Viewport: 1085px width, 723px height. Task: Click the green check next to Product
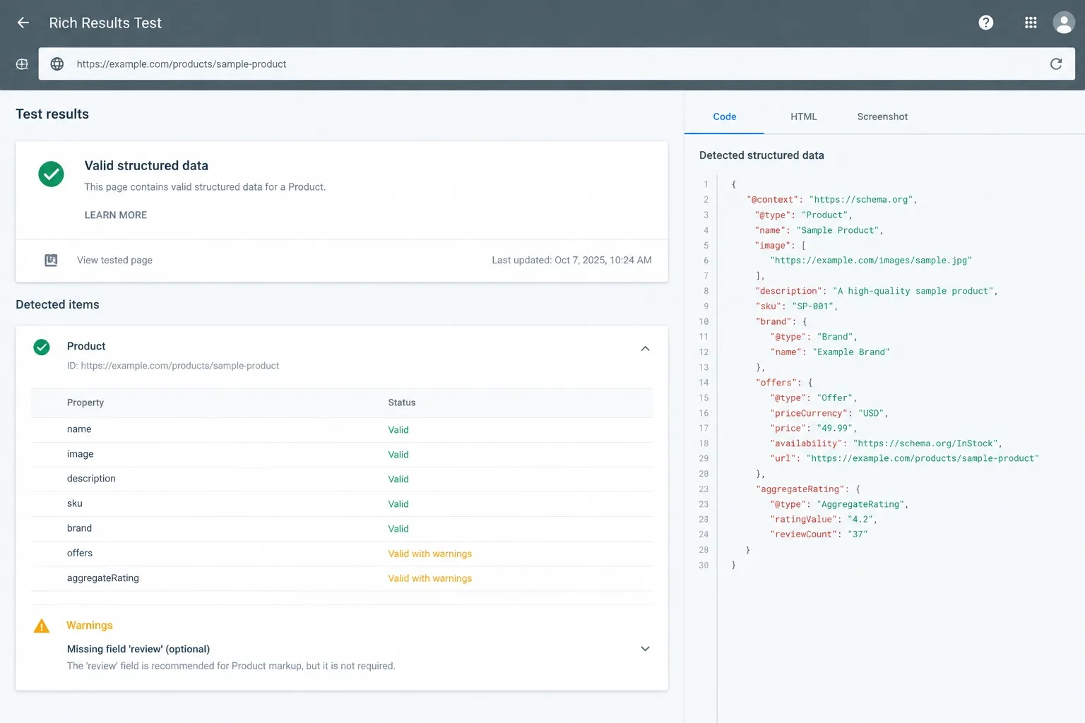click(42, 347)
